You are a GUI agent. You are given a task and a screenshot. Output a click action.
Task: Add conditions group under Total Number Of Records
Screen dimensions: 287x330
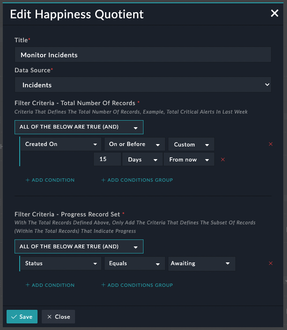(x=137, y=180)
